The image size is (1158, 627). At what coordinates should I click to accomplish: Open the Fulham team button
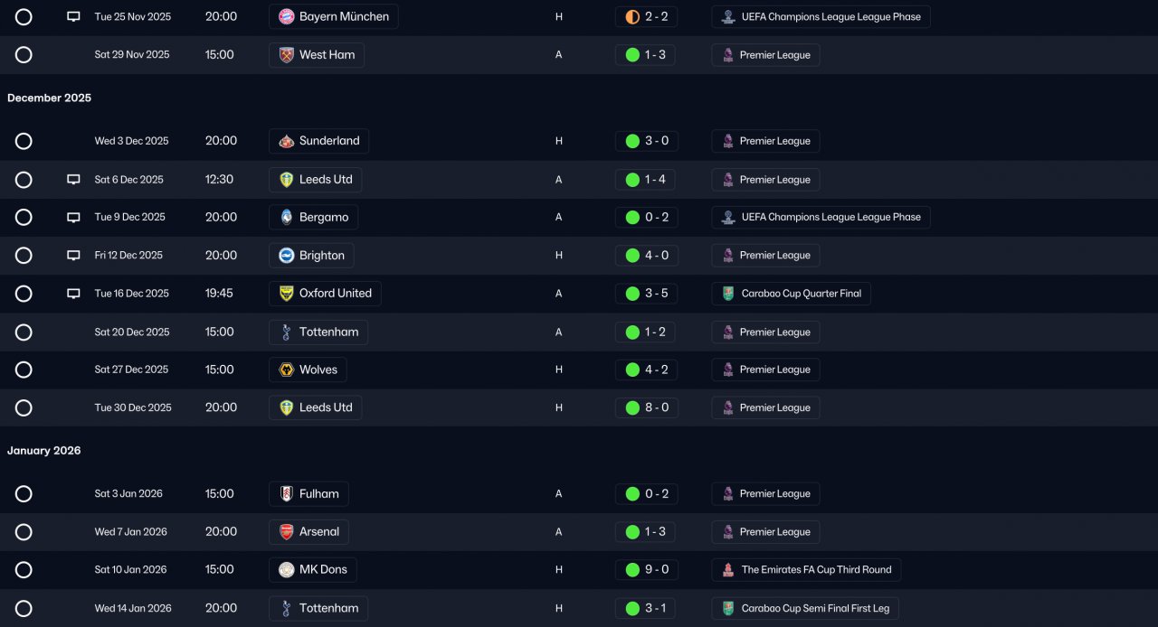(x=308, y=494)
